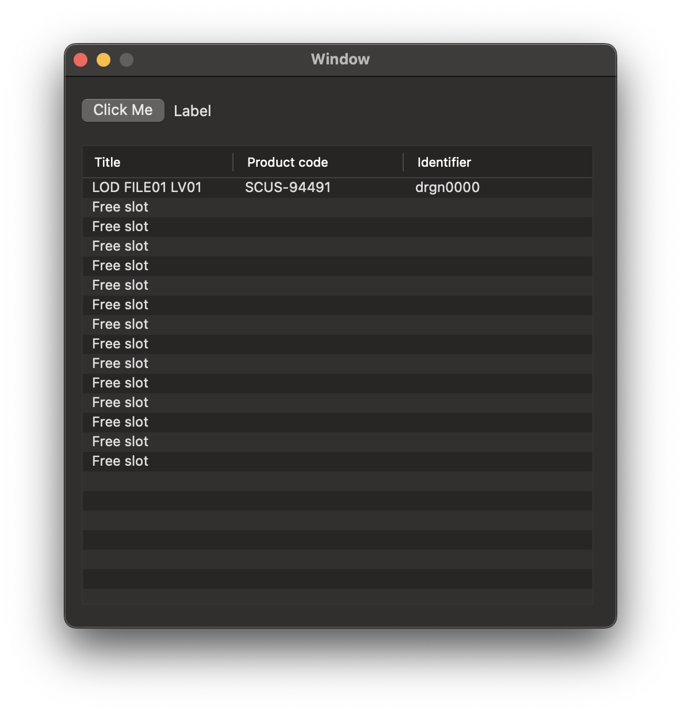Click the Product code column header

click(287, 162)
